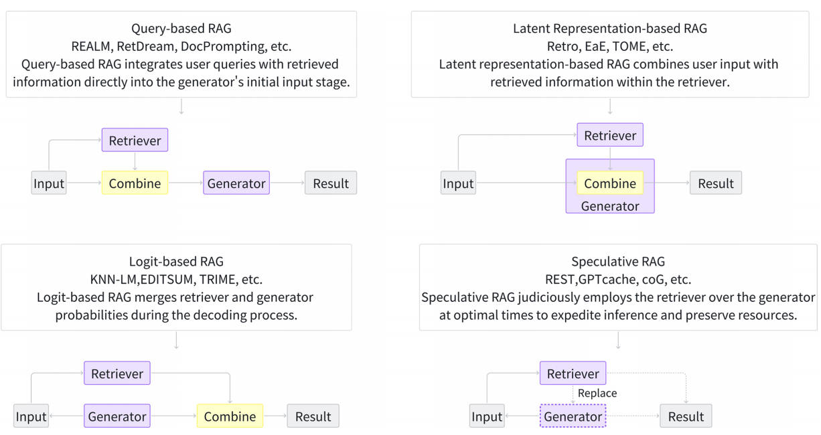Select yellow Combine node in Logit-based RAG diagram
821x435 pixels.
coord(230,416)
